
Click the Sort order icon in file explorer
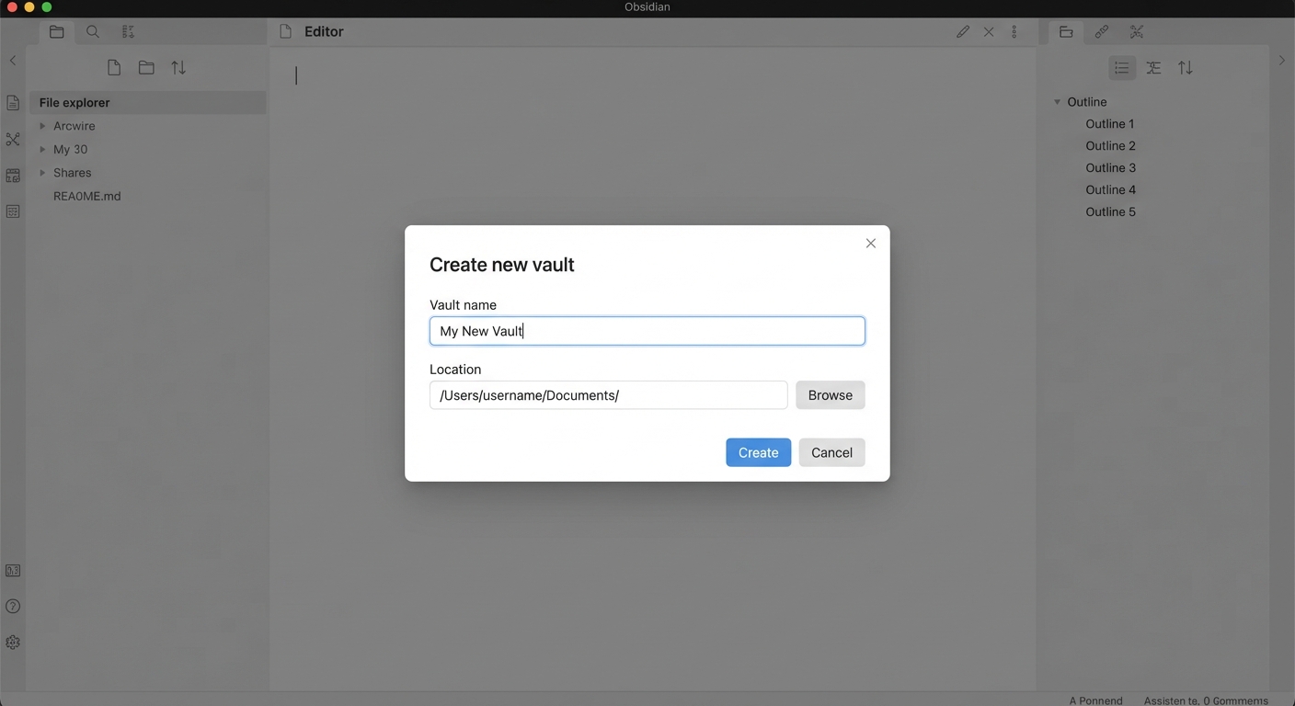pyautogui.click(x=178, y=67)
